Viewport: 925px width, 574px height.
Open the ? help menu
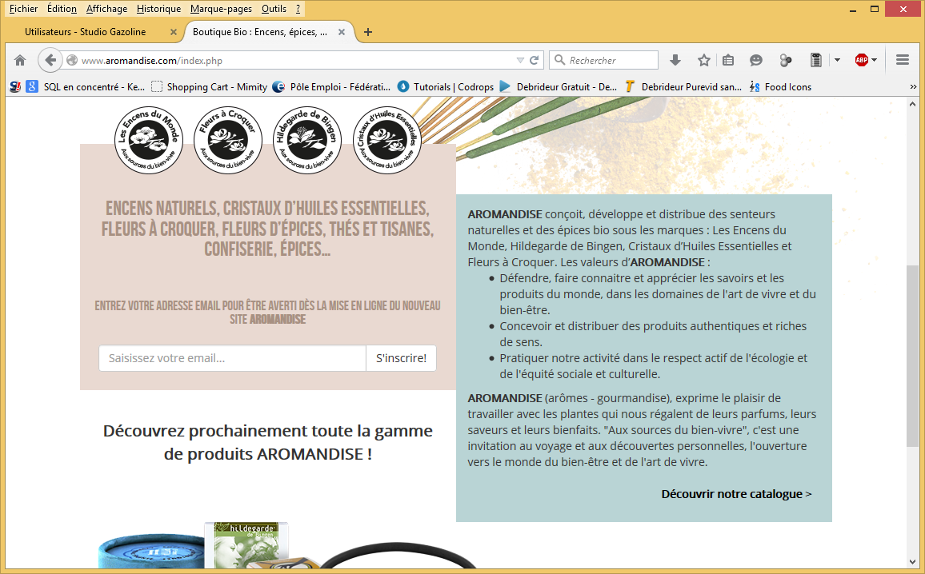pos(298,9)
